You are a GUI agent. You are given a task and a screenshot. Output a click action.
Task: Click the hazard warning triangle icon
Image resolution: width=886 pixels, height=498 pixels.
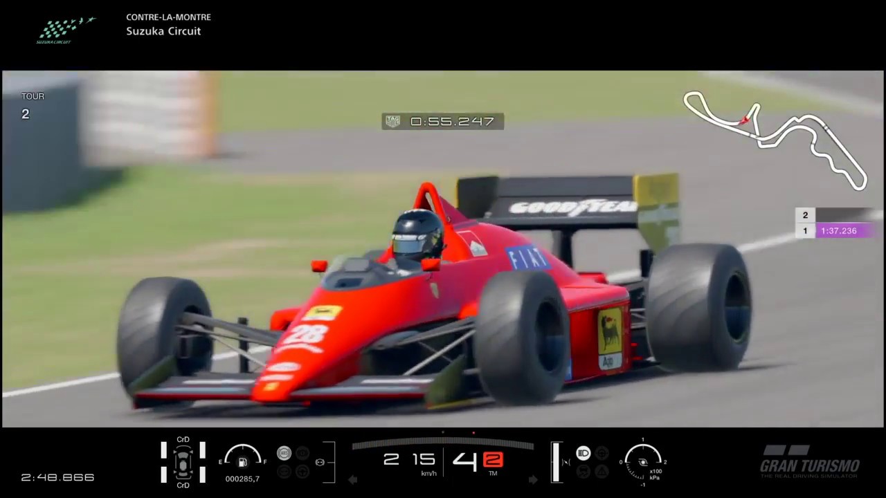click(602, 471)
